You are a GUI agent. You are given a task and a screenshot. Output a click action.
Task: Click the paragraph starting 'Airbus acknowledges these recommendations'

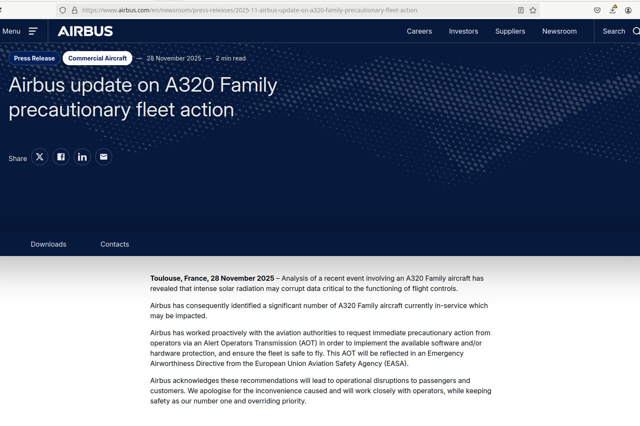(x=321, y=391)
